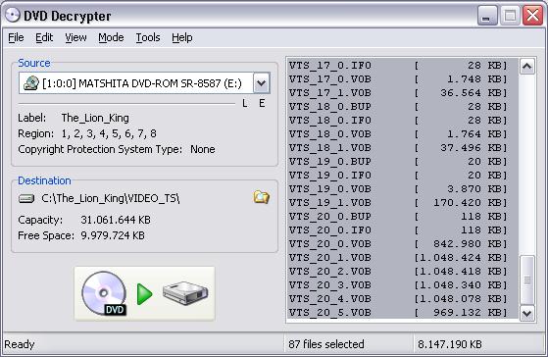The image size is (548, 357).
Task: Select file VTS_17_1.VOB
Action: pos(403,93)
